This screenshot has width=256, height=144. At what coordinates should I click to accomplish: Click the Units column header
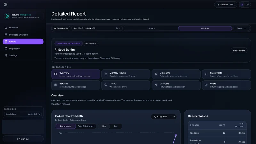point(222,125)
